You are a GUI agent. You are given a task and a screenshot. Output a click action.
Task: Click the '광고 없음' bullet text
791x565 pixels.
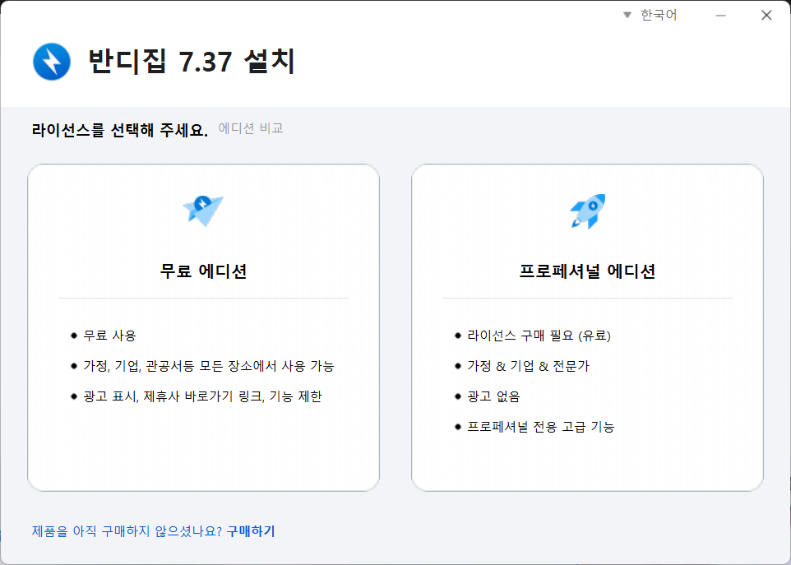tap(493, 396)
